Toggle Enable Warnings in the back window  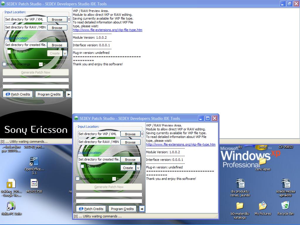pyautogui.click(x=4, y=64)
